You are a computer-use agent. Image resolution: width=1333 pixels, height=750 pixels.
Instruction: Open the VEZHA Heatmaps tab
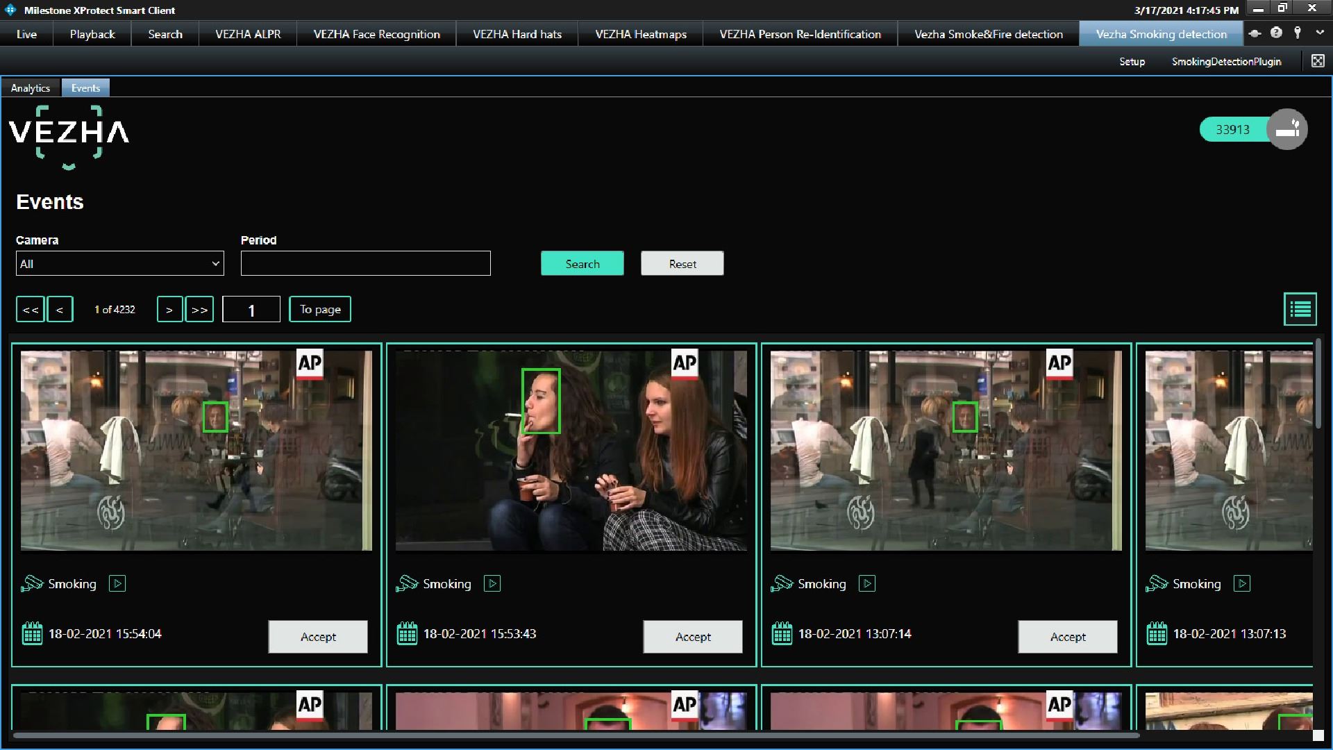click(x=641, y=34)
